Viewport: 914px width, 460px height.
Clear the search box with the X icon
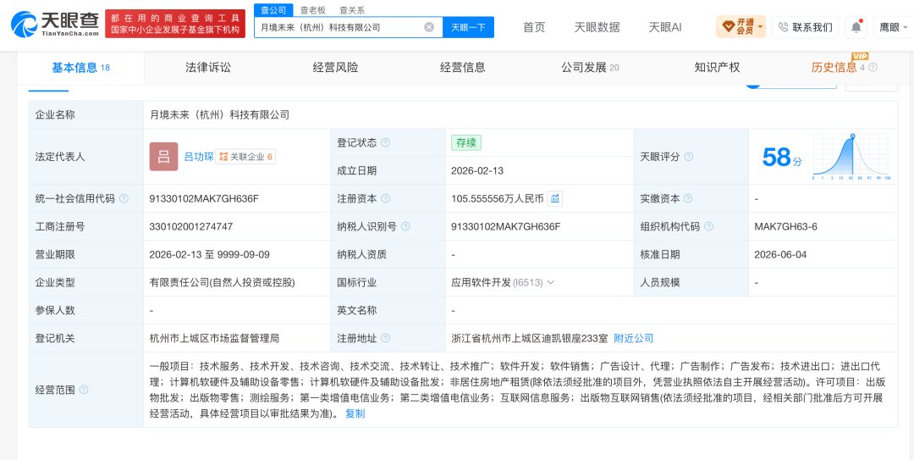[x=429, y=27]
